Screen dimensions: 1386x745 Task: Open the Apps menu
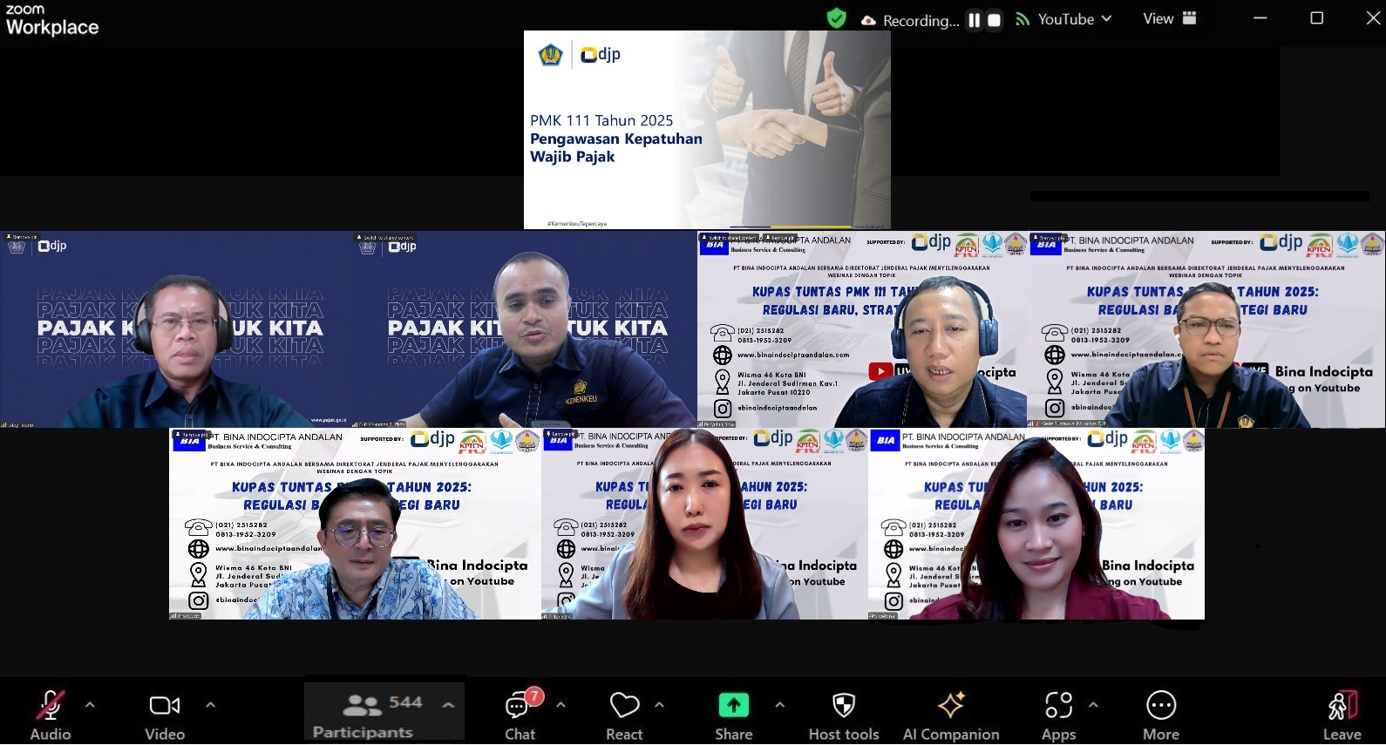point(1058,714)
